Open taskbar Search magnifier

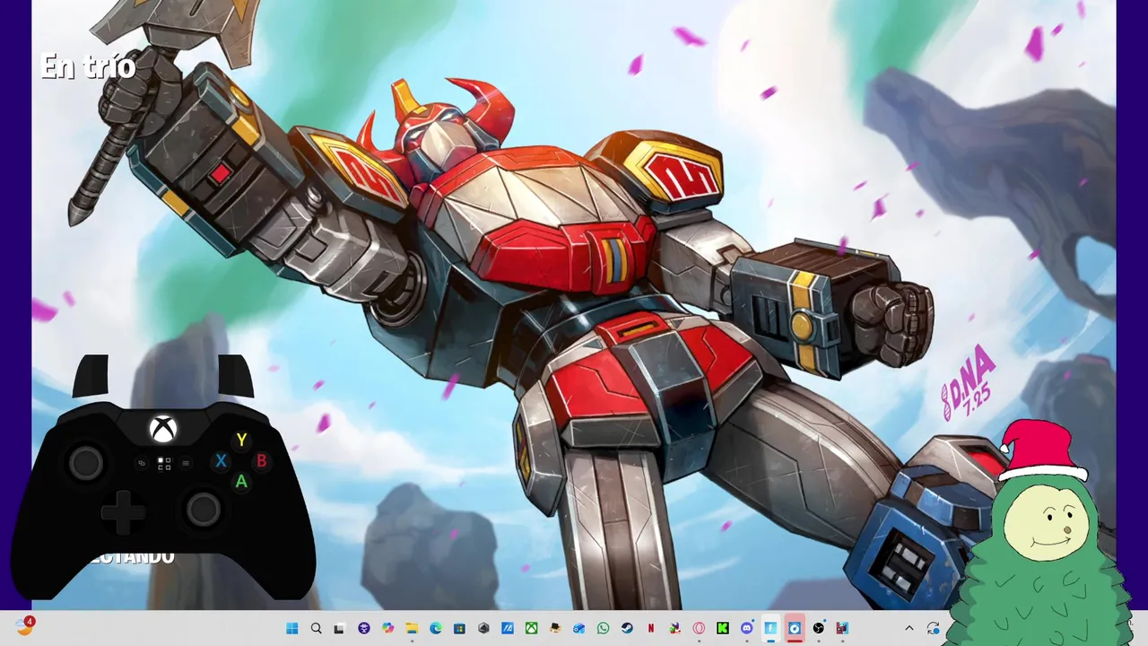316,628
